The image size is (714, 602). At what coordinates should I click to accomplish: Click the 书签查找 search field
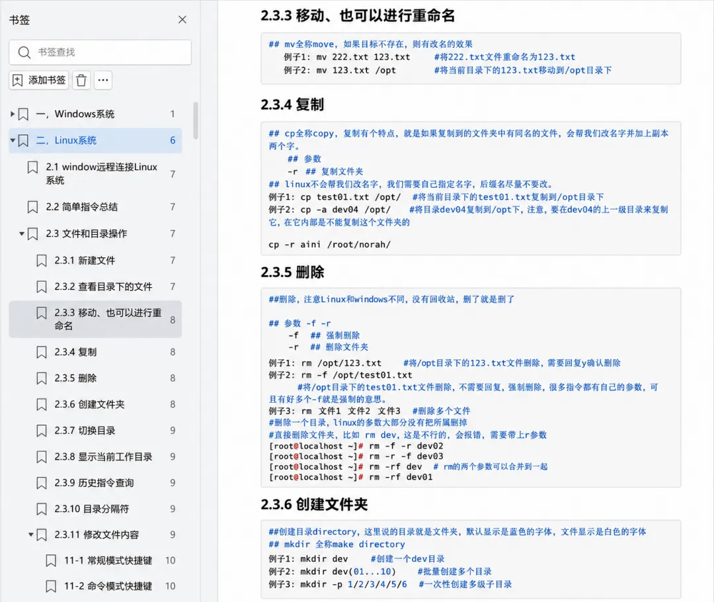(100, 52)
